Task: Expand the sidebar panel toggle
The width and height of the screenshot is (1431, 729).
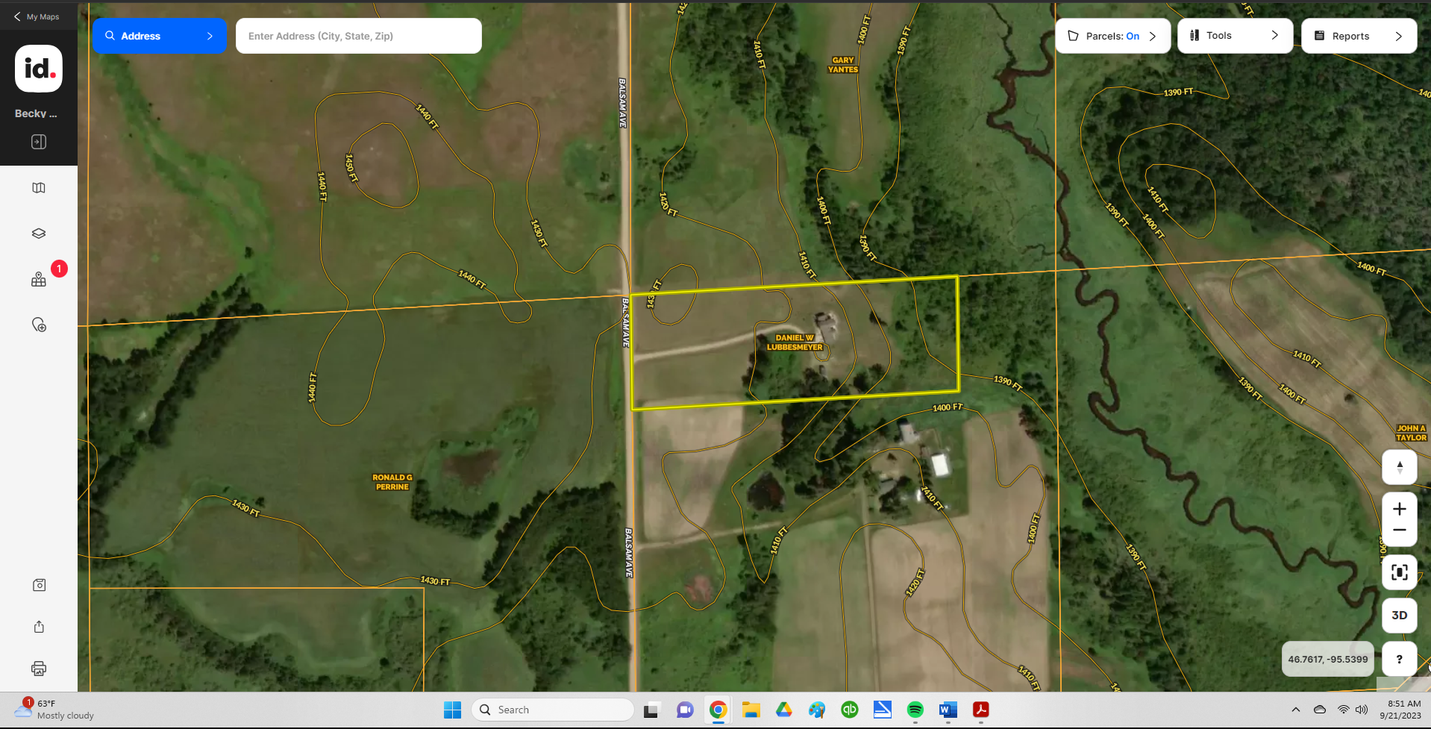Action: coord(39,142)
